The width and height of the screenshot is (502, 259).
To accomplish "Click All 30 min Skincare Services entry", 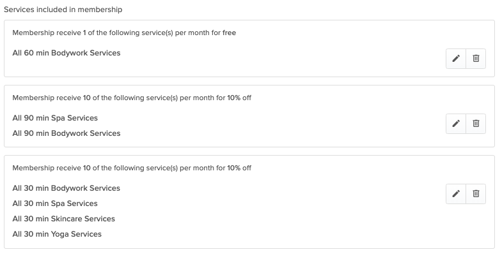I will [64, 219].
